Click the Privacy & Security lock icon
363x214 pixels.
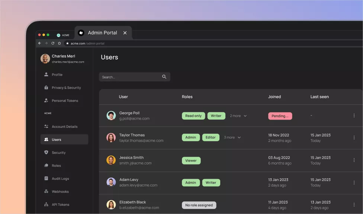click(x=46, y=87)
